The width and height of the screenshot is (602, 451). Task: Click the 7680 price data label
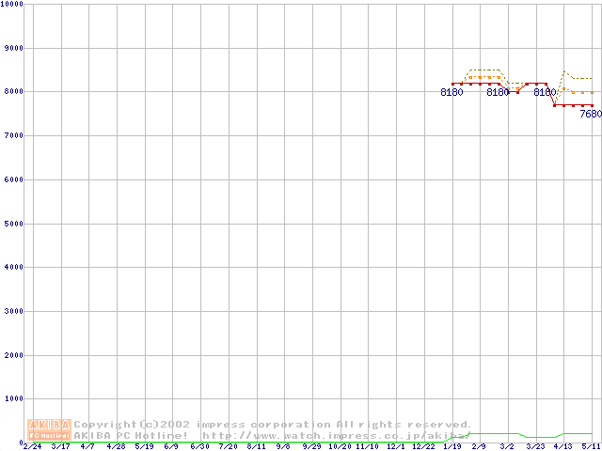coord(590,115)
